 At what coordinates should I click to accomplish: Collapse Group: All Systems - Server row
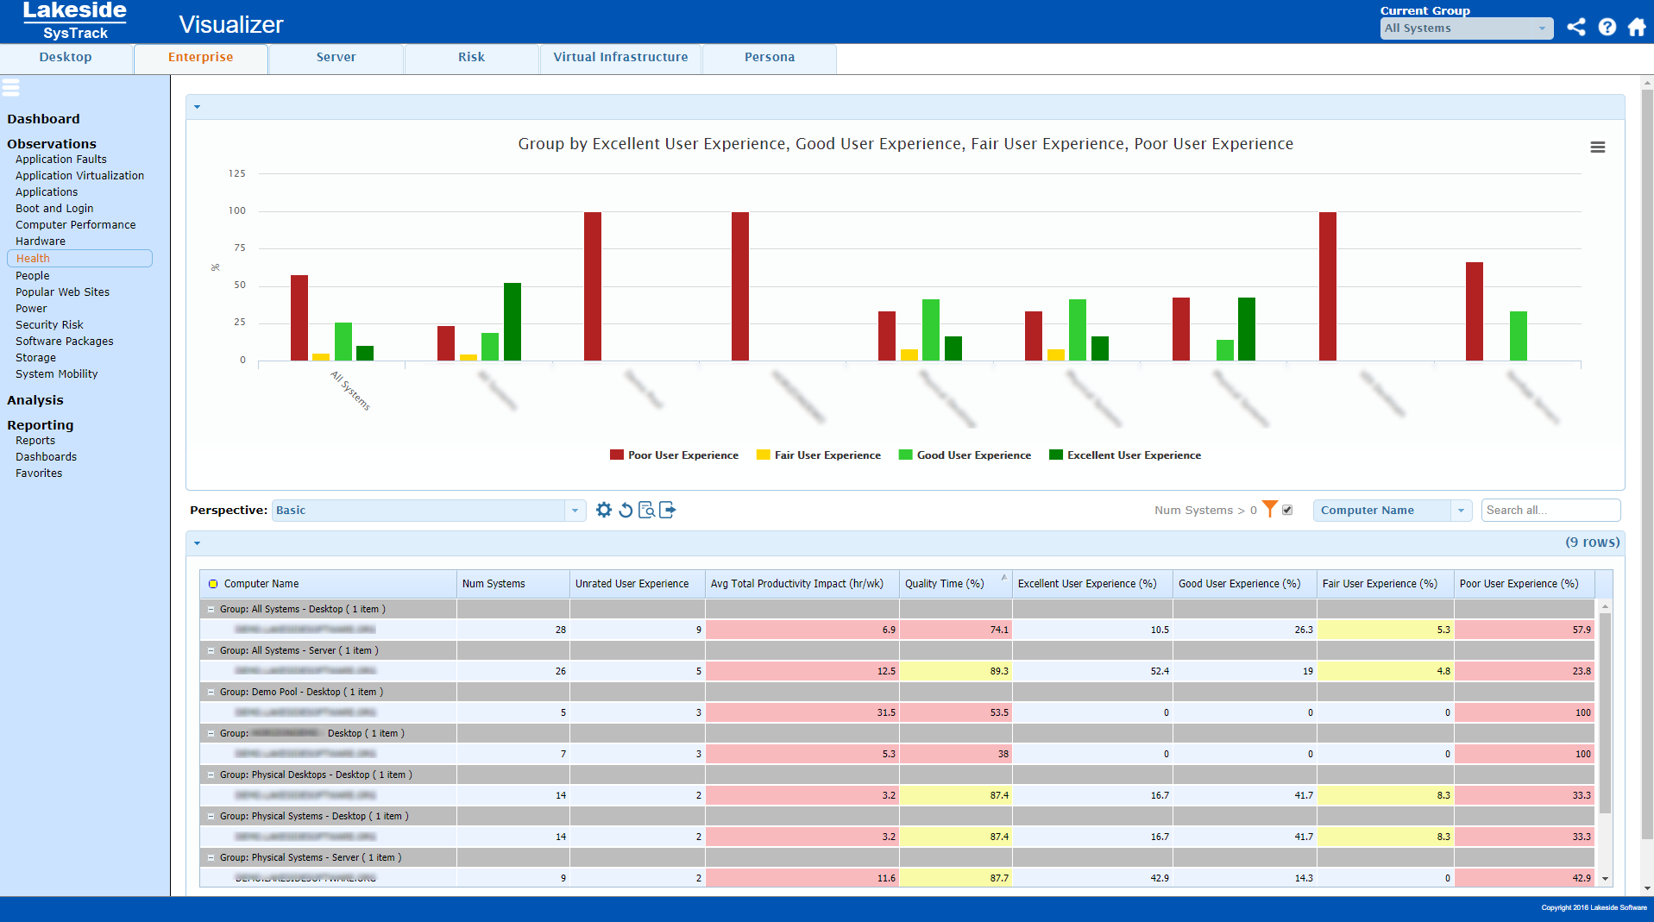point(211,650)
